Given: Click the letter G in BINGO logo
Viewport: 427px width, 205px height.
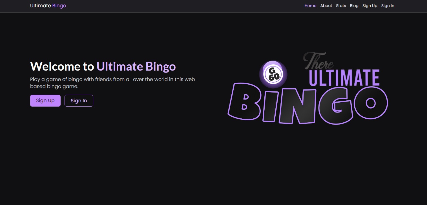Looking at the screenshot, I should click(x=336, y=106).
